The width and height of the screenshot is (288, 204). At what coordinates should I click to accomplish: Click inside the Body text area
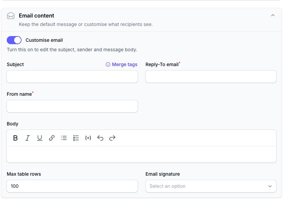click(141, 154)
